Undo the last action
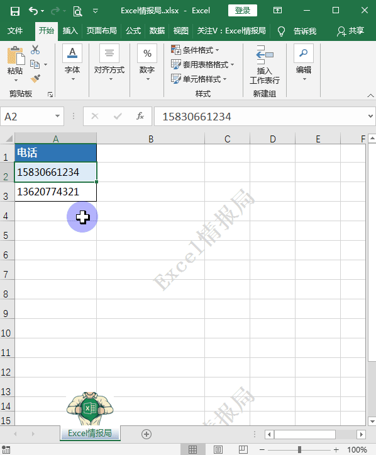The height and width of the screenshot is (455, 376). point(33,11)
